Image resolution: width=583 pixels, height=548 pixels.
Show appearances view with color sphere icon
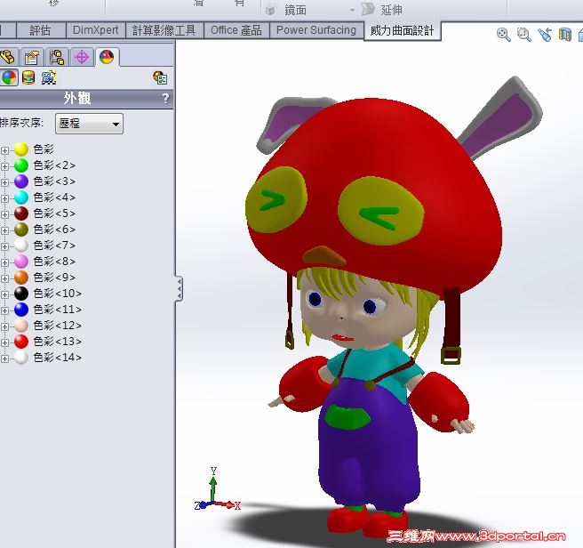pos(9,77)
